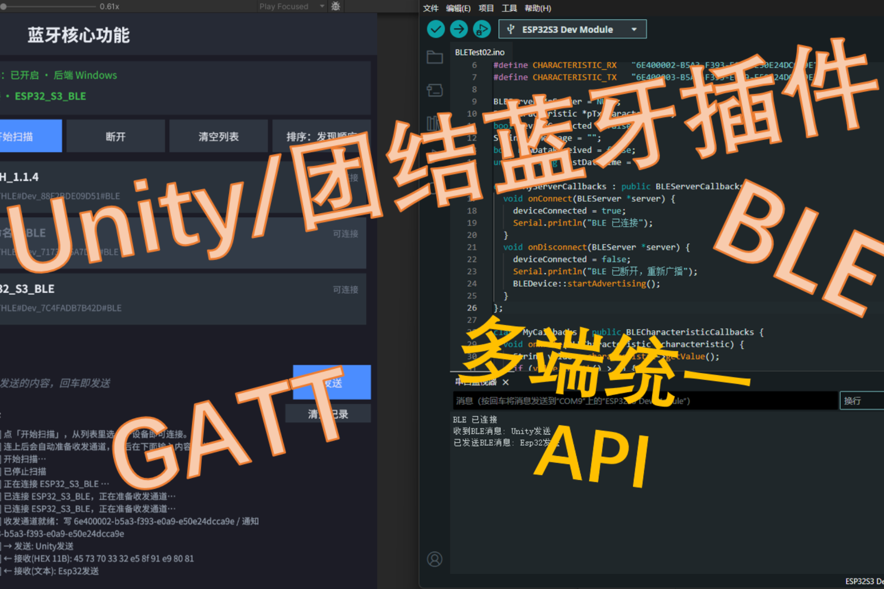Click the 收到BLE消息 serial output line
Screen dimensions: 884x589
pyautogui.click(x=502, y=431)
